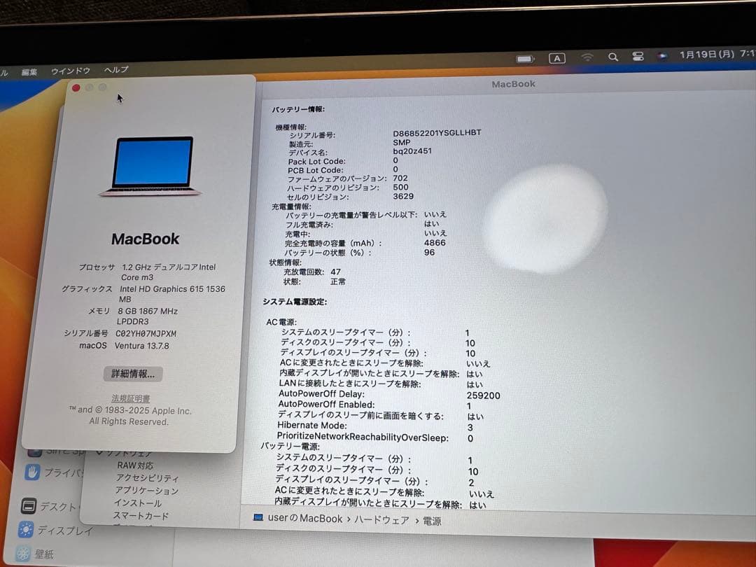
Task: Open the Wi-Fi menu in the menu bar
Action: coord(587,57)
